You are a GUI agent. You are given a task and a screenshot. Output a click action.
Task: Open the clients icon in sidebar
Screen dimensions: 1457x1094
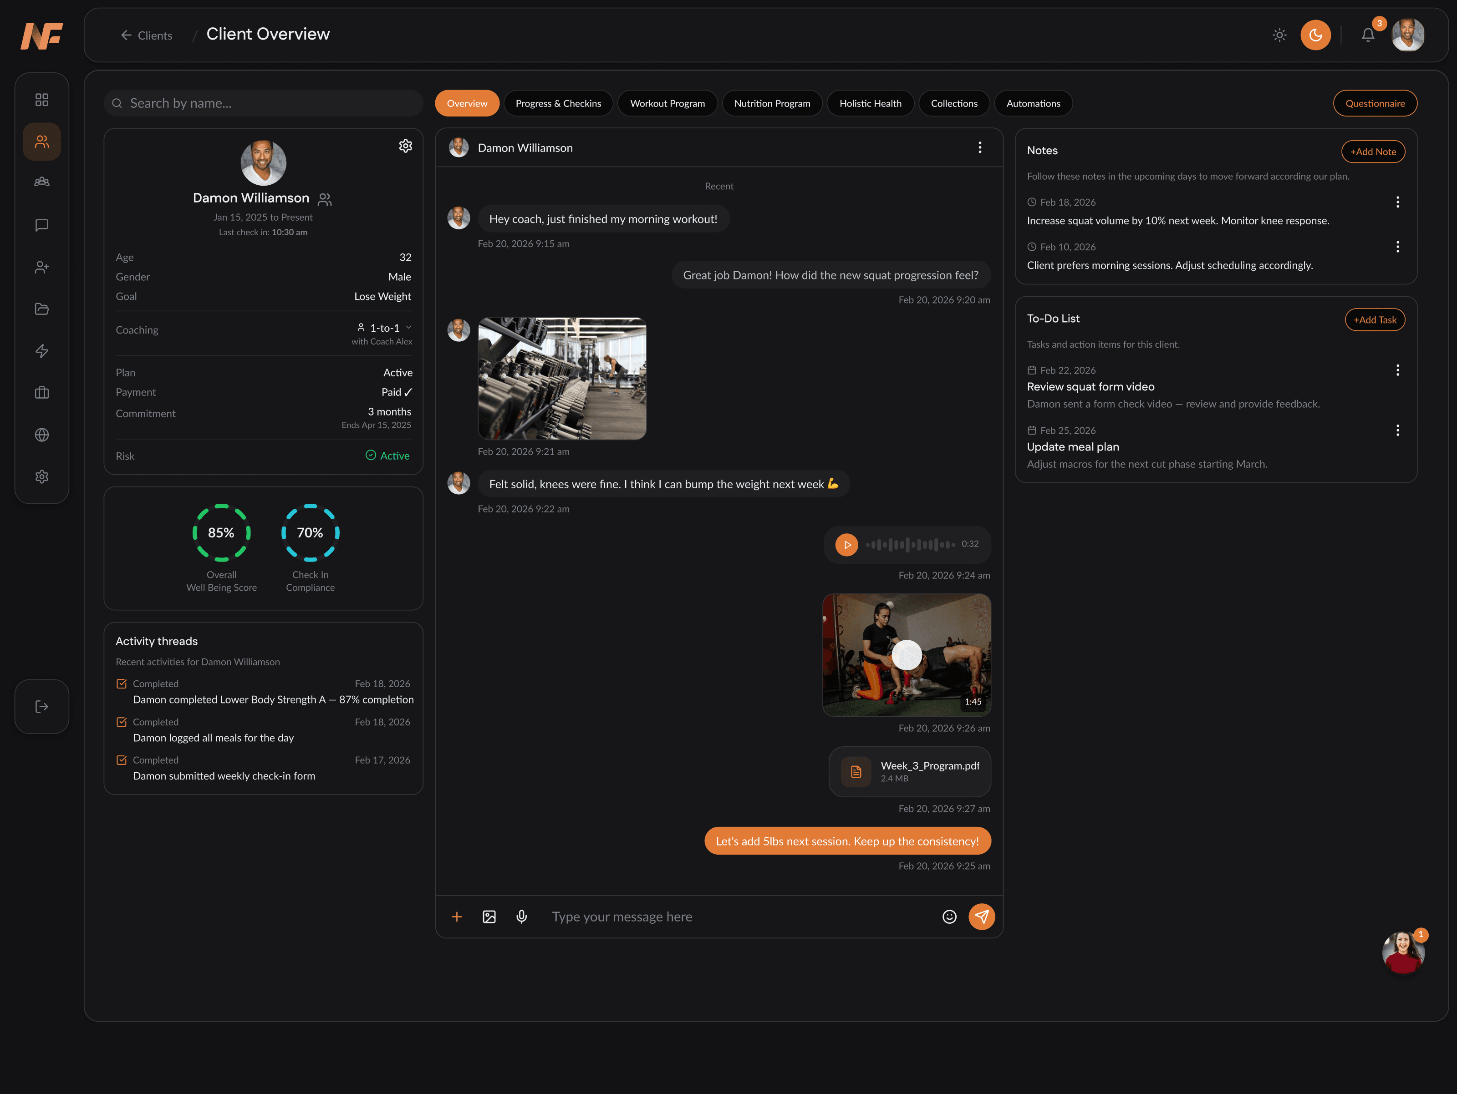point(41,142)
